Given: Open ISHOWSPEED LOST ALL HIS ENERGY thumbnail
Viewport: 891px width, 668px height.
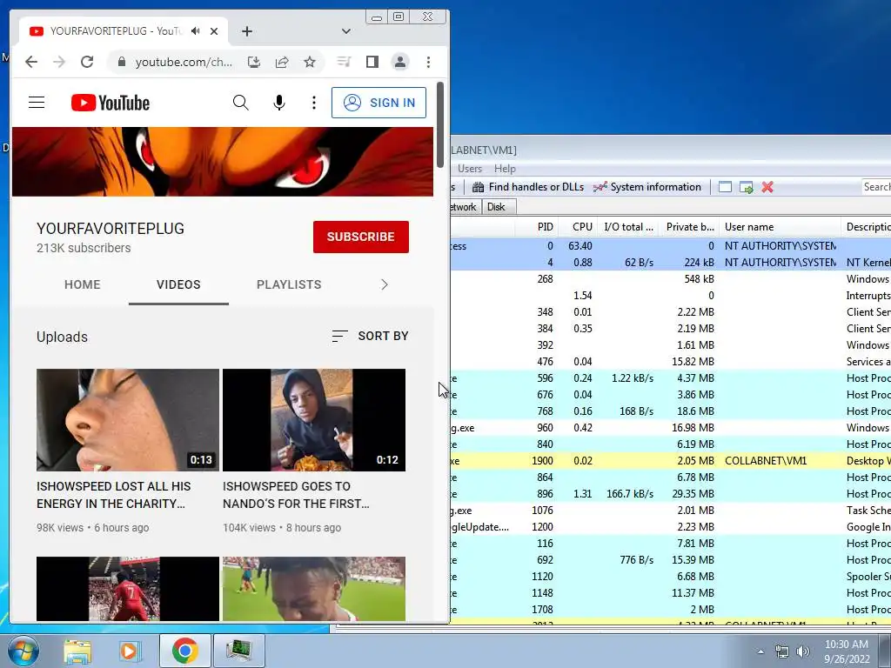Looking at the screenshot, I should [x=128, y=420].
